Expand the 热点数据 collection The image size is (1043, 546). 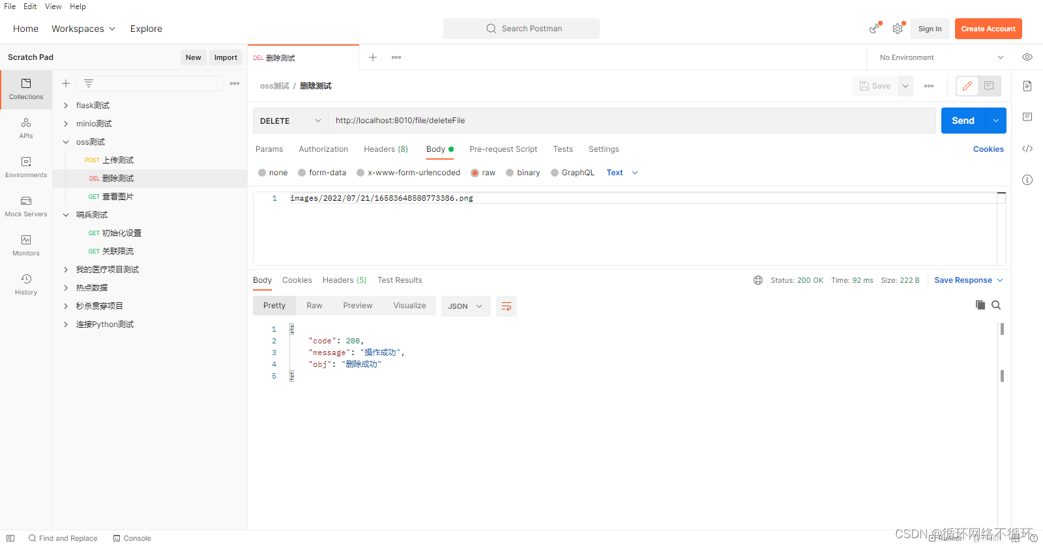[66, 288]
